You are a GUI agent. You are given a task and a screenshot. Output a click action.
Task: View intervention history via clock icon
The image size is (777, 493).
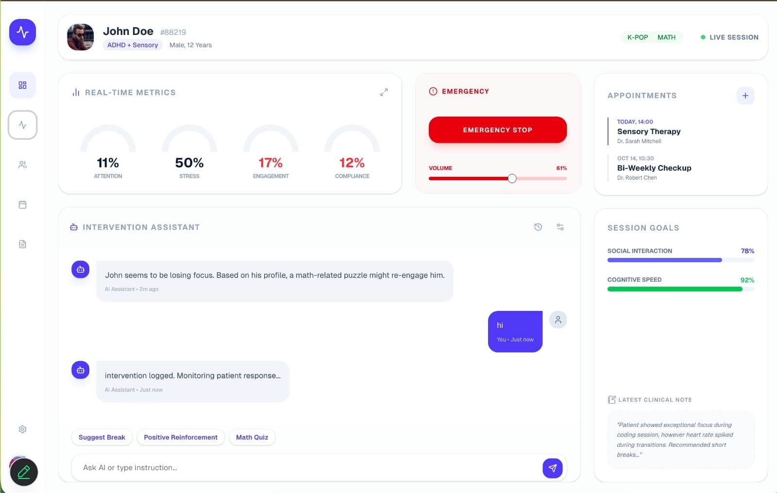(538, 227)
